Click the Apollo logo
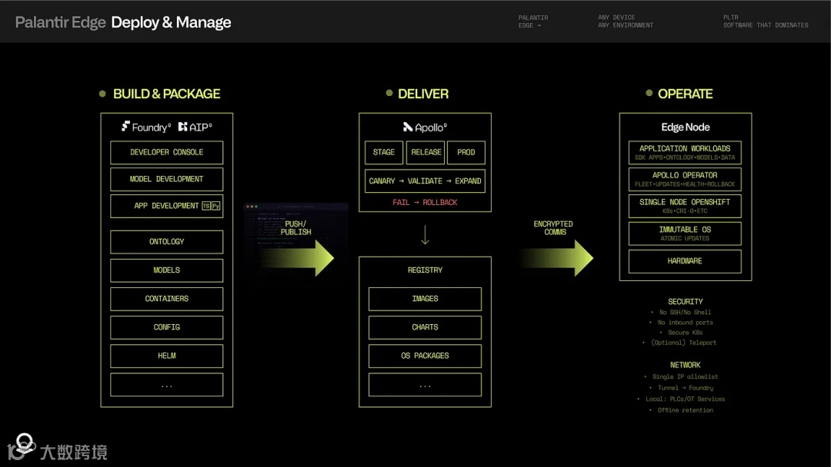The image size is (831, 467). point(425,128)
